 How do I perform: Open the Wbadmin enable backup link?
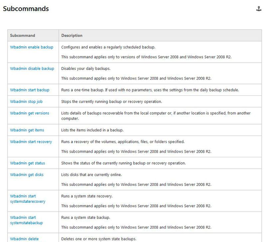click(x=32, y=47)
